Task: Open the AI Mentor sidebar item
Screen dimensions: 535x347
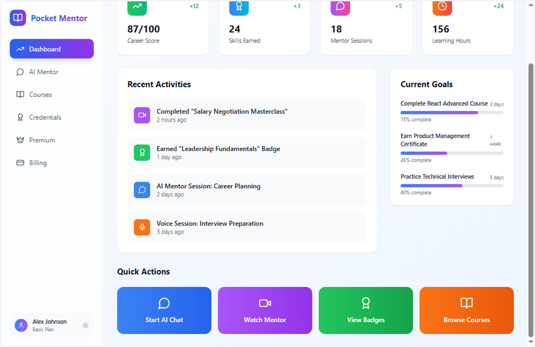Action: coord(52,72)
